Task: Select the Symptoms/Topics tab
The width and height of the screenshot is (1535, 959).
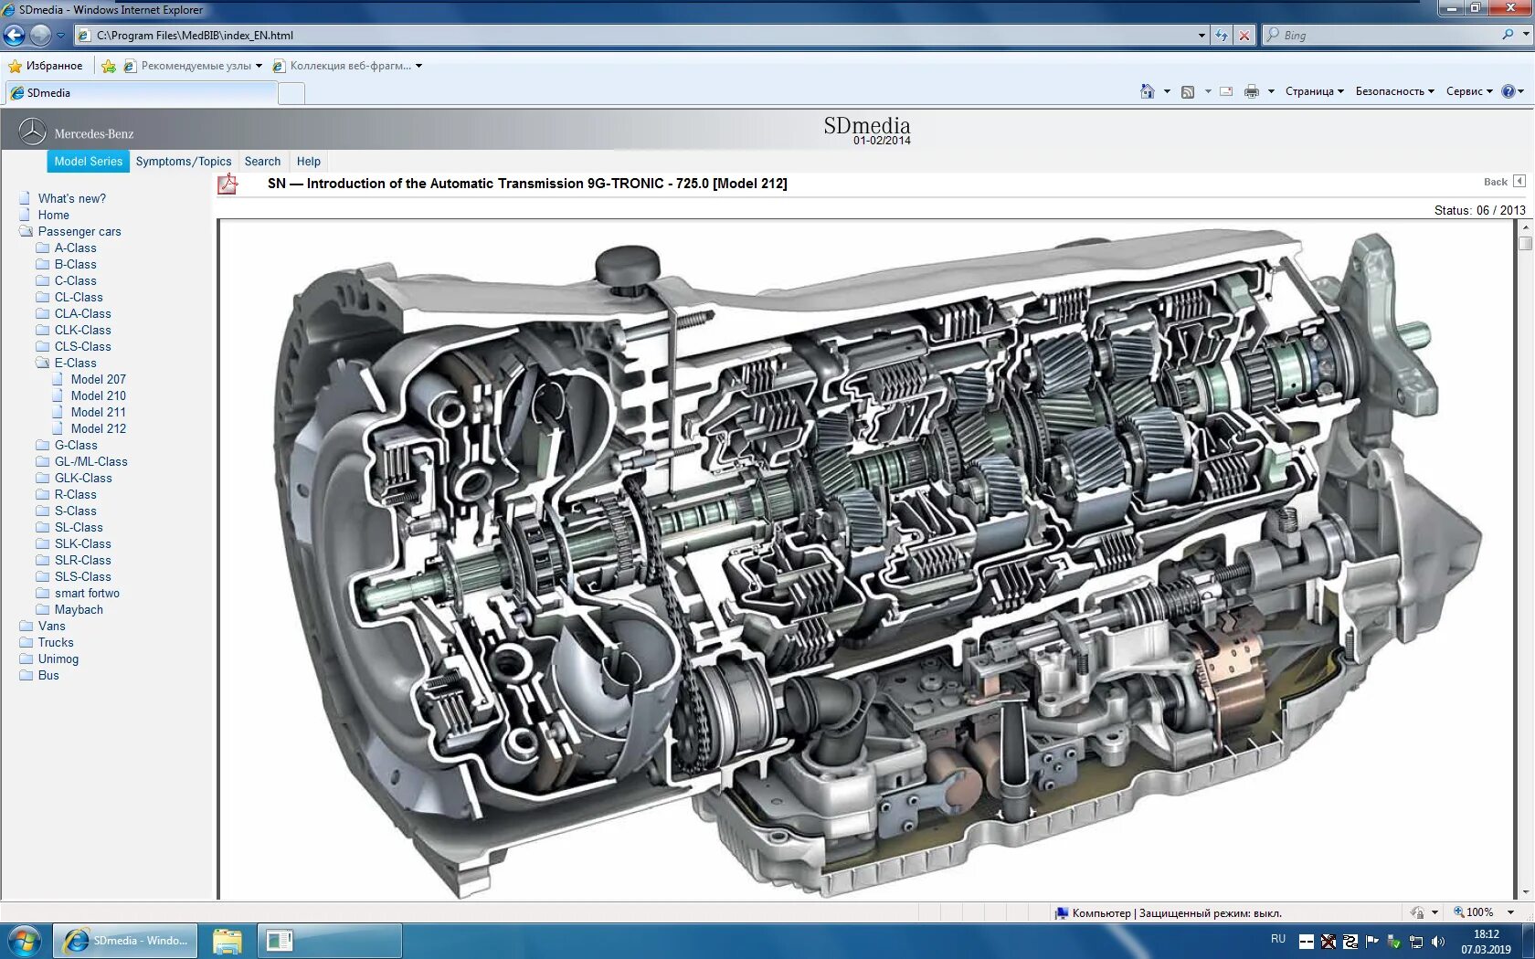Action: (184, 162)
